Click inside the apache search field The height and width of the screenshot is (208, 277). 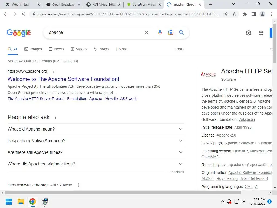[x=95, y=32]
